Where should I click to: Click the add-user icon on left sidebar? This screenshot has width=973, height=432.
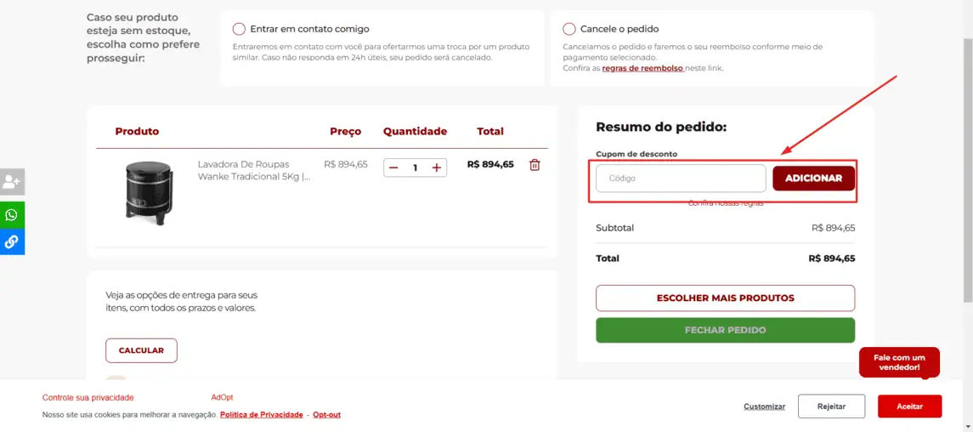[x=12, y=181]
